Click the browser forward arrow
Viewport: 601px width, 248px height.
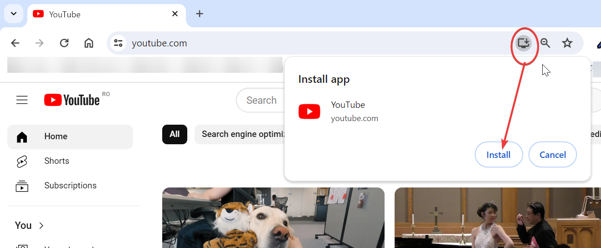point(40,43)
